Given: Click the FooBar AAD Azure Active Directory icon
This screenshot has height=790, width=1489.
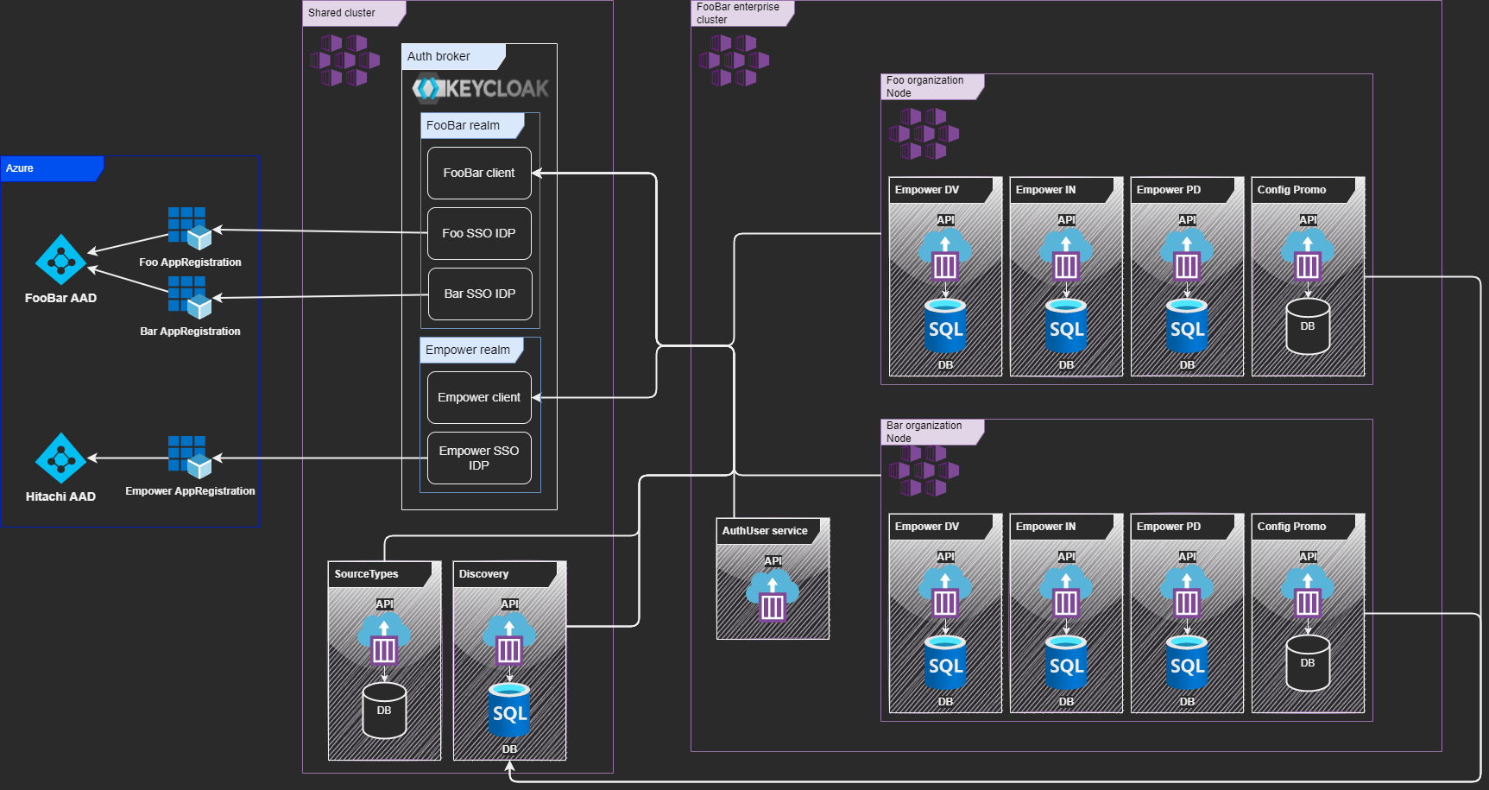Looking at the screenshot, I should click(60, 259).
